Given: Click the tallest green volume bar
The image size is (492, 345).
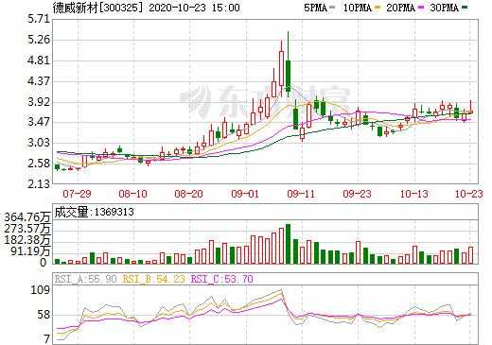Looking at the screenshot, I should (288, 244).
